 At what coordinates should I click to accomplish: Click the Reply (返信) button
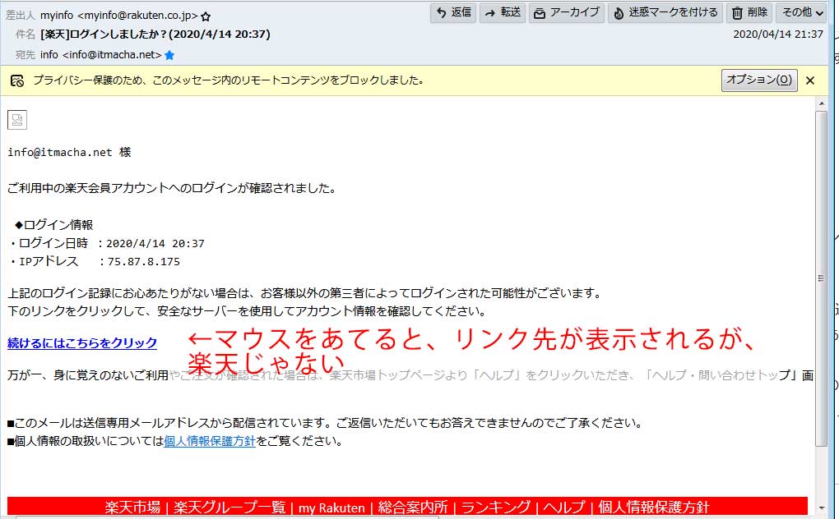point(453,12)
